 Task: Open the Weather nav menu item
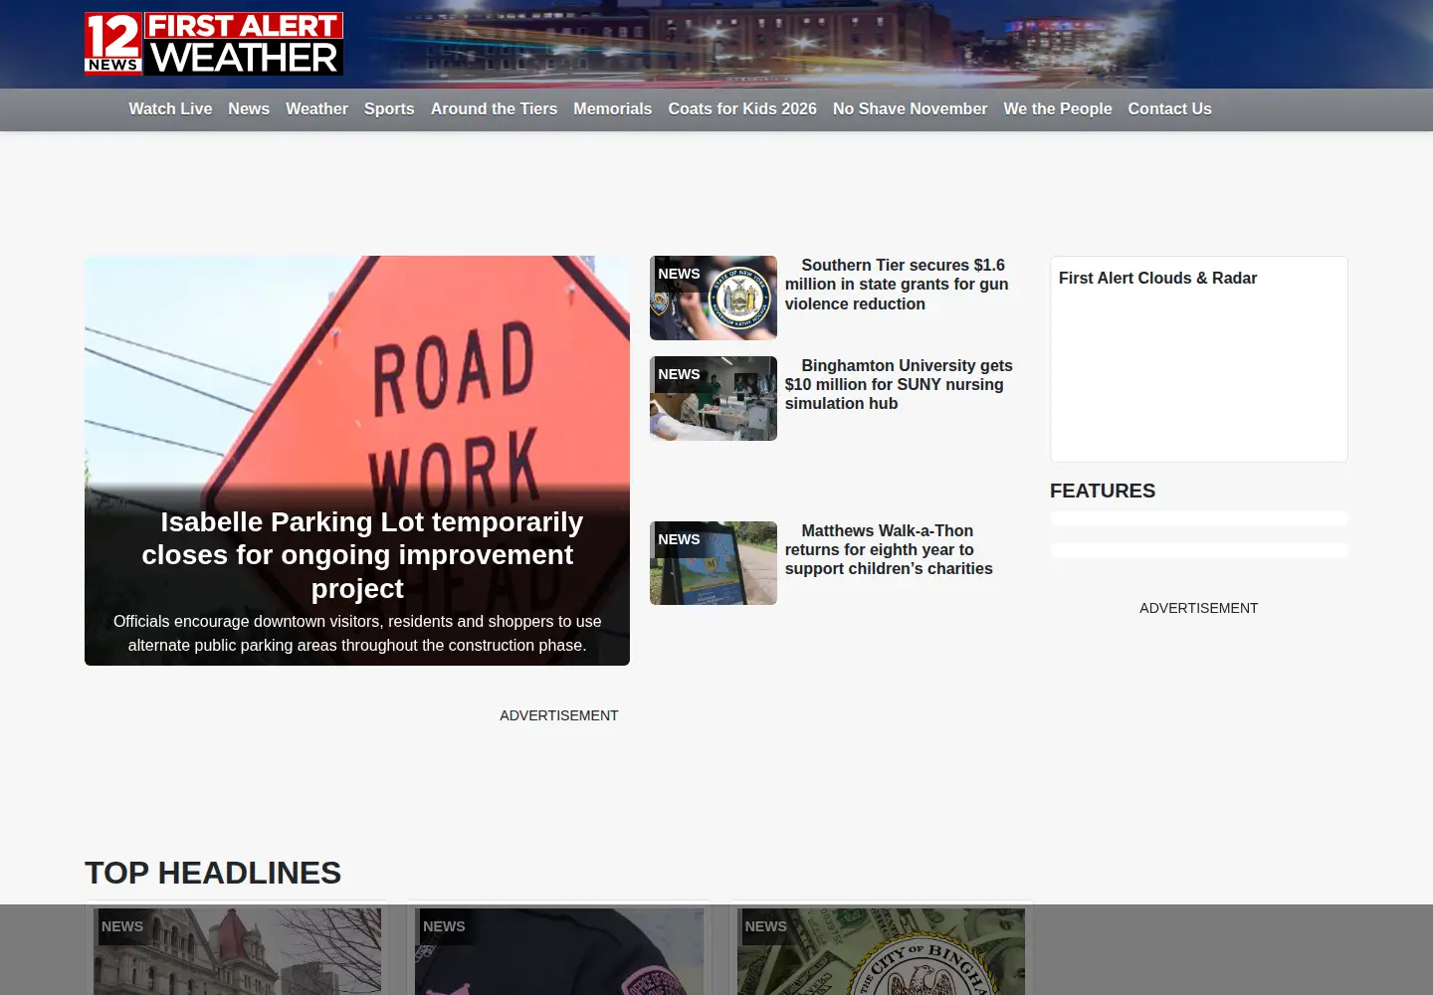[316, 108]
